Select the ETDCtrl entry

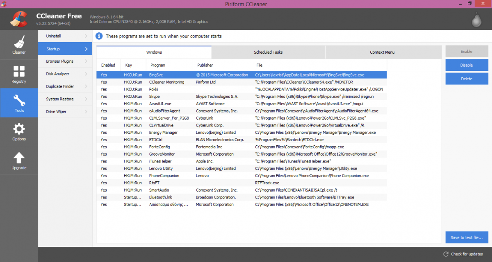(241, 140)
